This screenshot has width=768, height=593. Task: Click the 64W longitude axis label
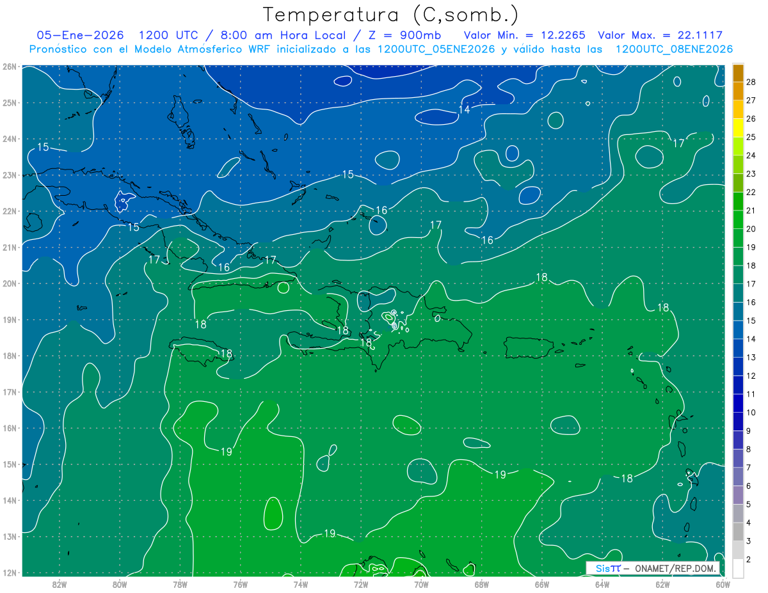coord(602,584)
